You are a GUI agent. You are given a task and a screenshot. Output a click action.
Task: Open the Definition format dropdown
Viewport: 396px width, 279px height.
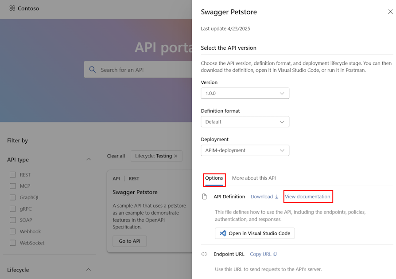245,122
